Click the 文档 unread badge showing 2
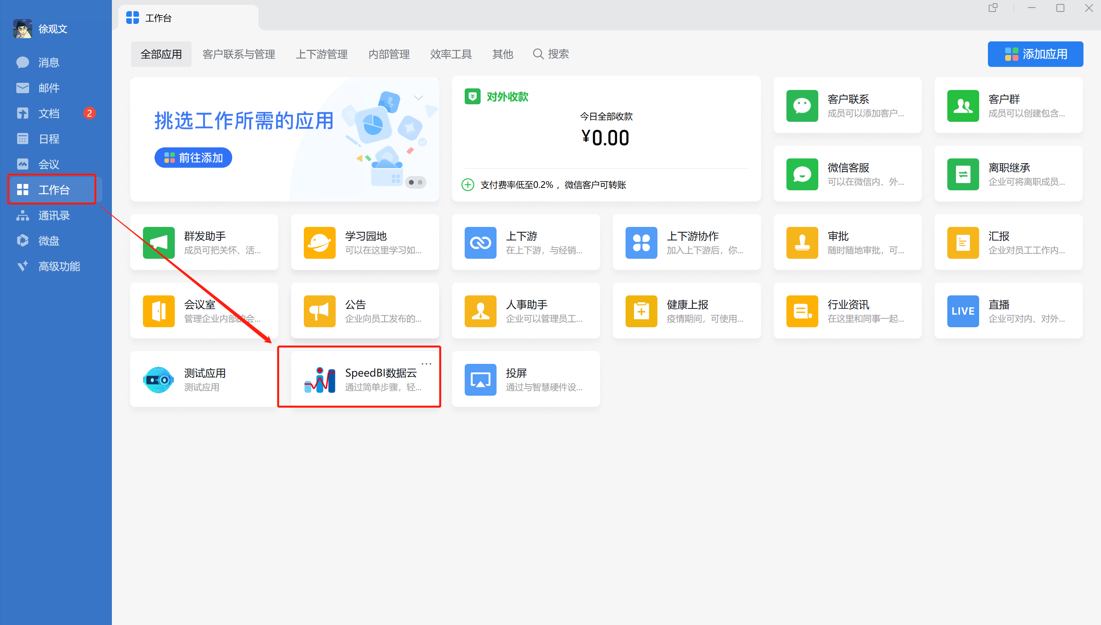The height and width of the screenshot is (625, 1101). pos(89,113)
